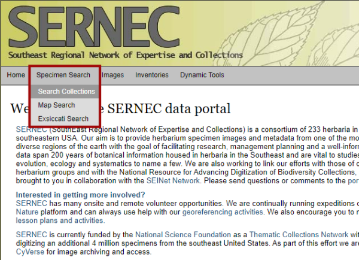Choose Search Collections from the dropdown
Screen dimensions: 359x260
pos(66,92)
